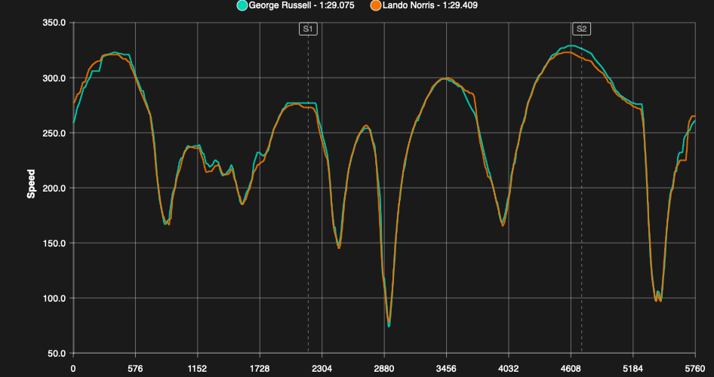Click the 576 x-axis distance label
The width and height of the screenshot is (714, 377).
(135, 369)
